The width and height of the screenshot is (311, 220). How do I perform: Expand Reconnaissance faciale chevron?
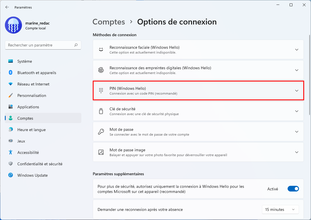point(296,50)
